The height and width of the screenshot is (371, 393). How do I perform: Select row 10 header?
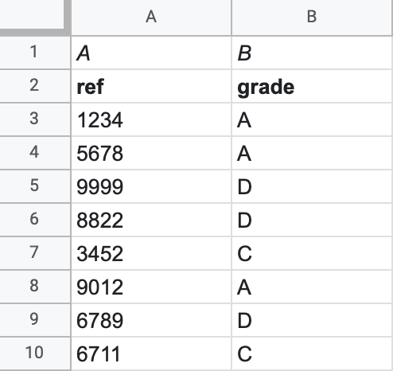point(35,353)
